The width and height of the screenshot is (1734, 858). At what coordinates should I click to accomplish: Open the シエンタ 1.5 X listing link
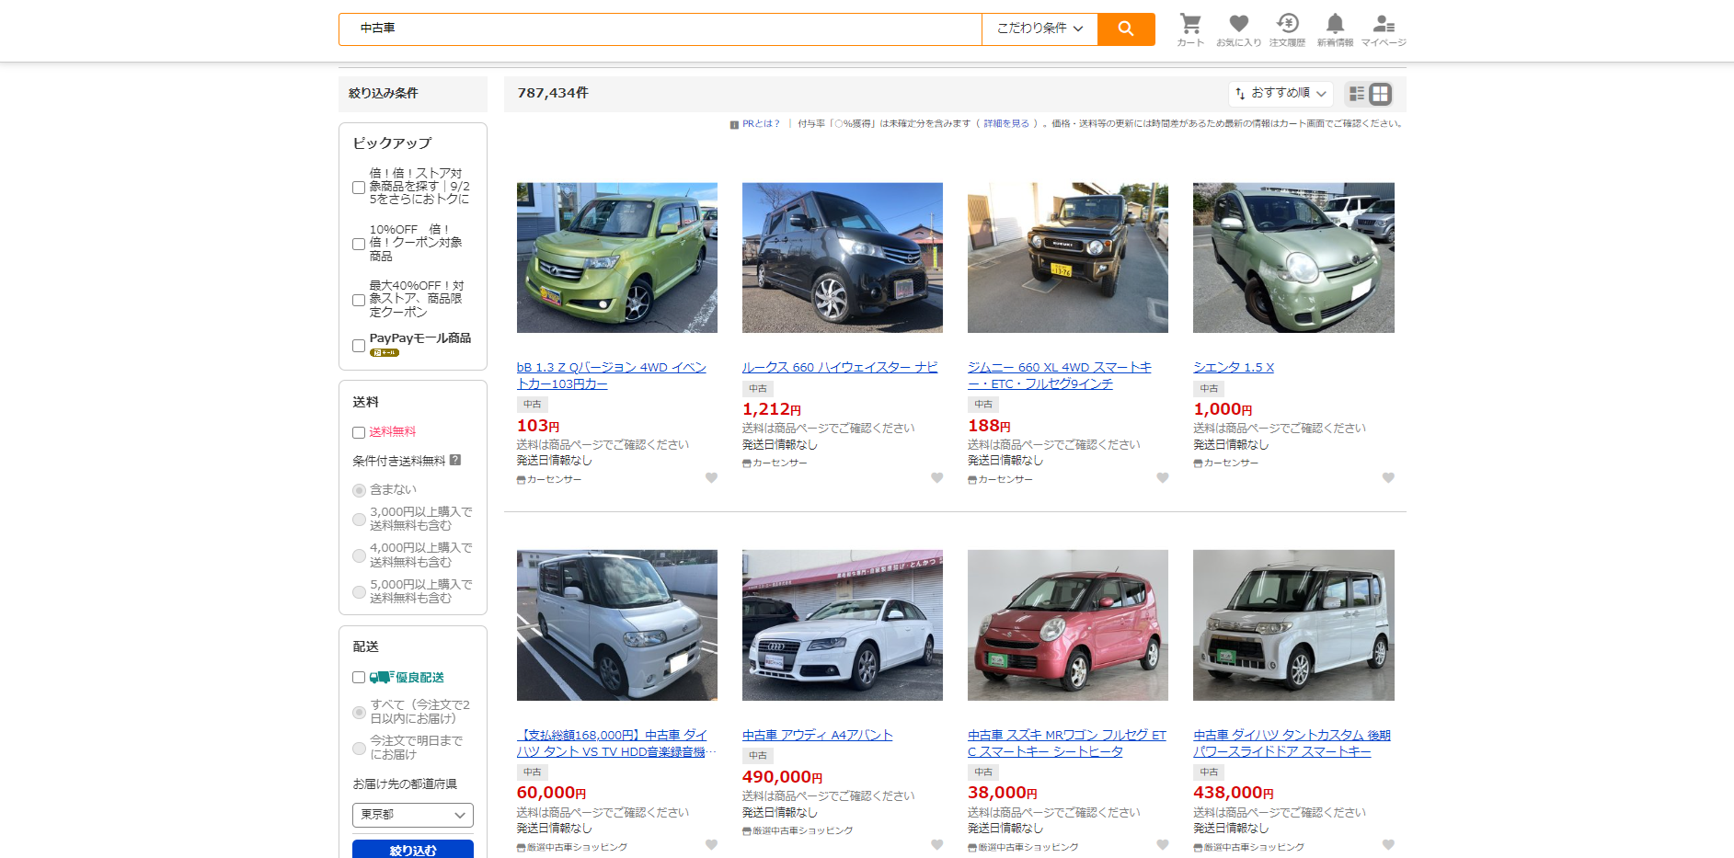pos(1234,367)
